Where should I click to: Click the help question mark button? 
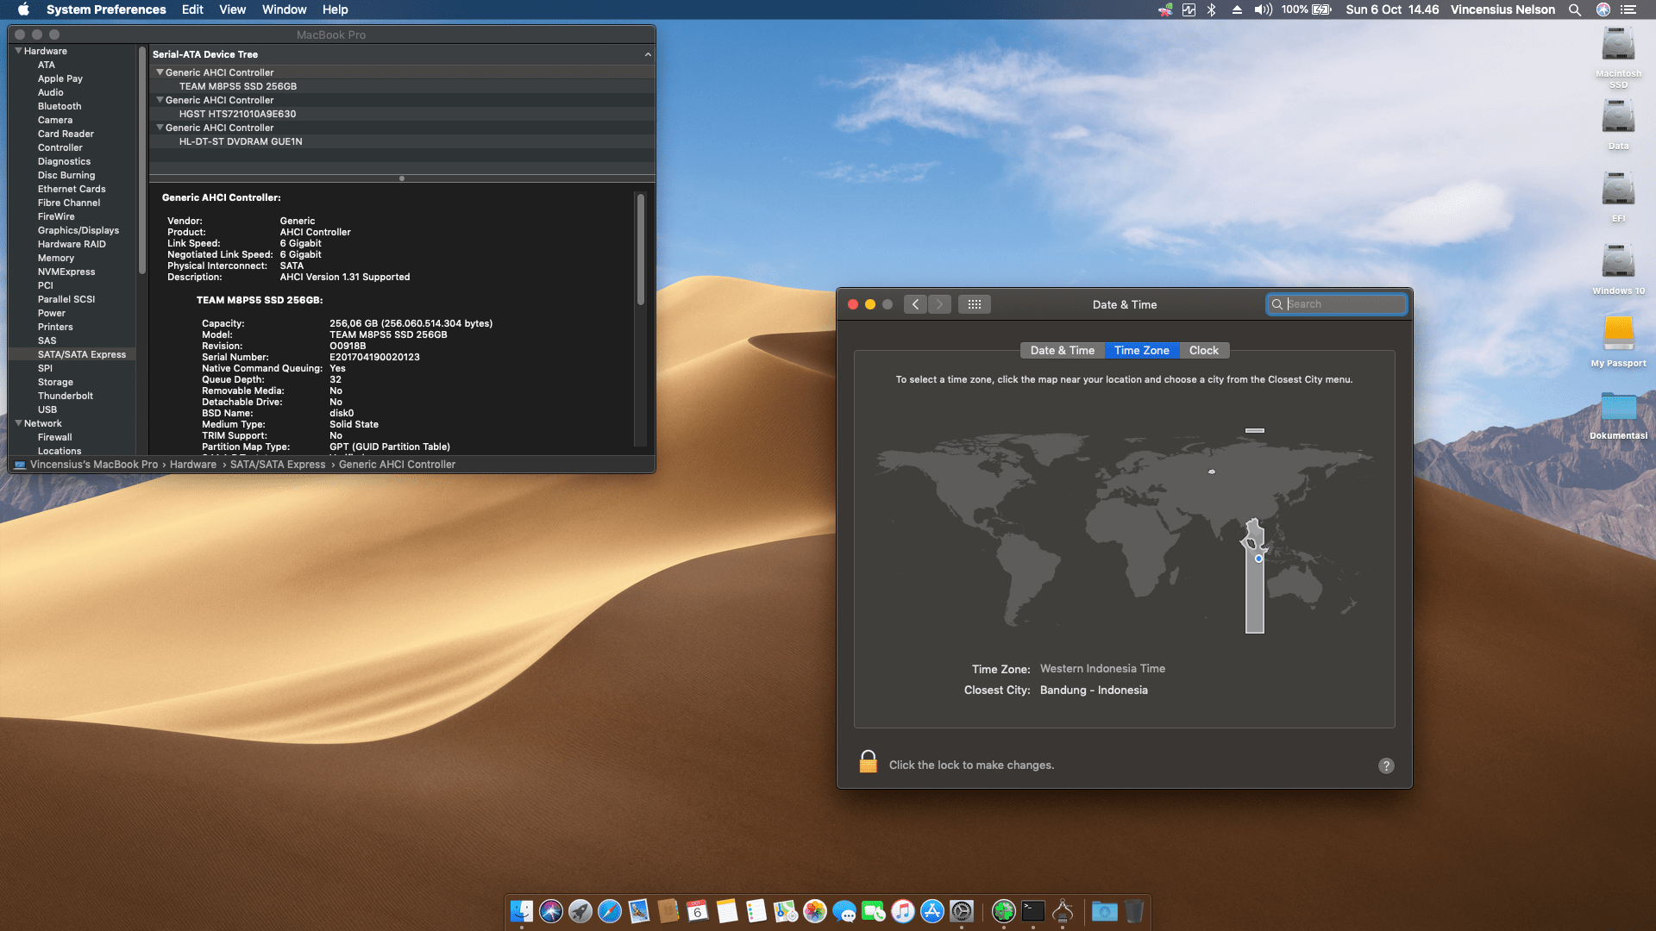click(x=1386, y=765)
